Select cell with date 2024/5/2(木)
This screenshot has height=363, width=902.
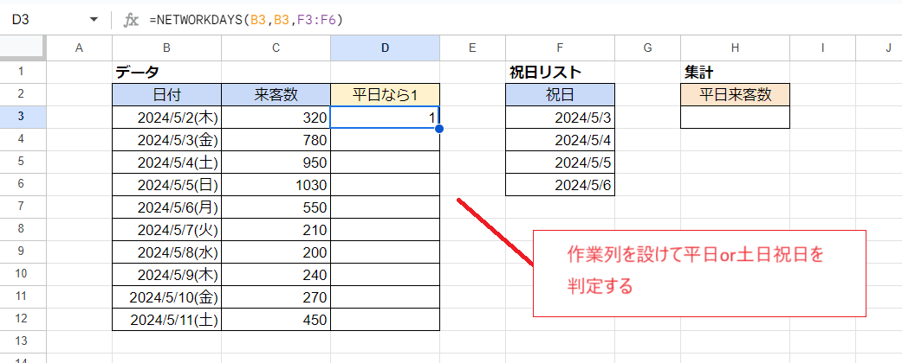[x=167, y=117]
